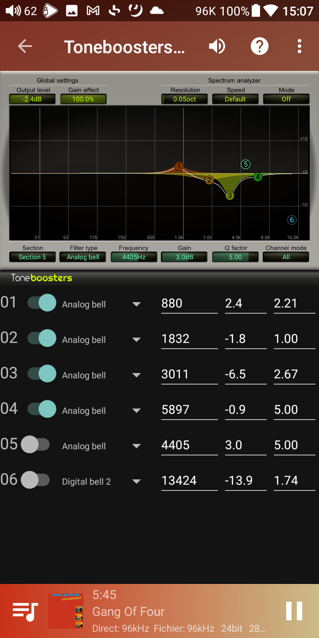Select EQ node 1 on the graph

179,166
